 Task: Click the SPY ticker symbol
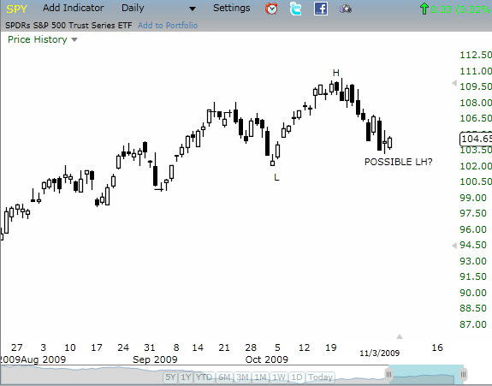pyautogui.click(x=16, y=9)
